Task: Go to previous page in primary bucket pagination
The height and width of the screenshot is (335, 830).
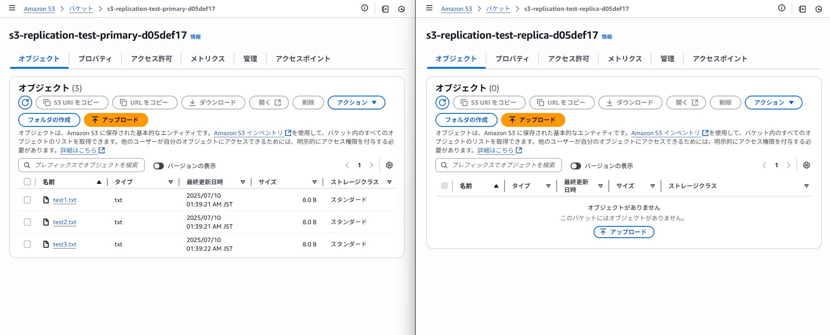Action: tap(347, 165)
